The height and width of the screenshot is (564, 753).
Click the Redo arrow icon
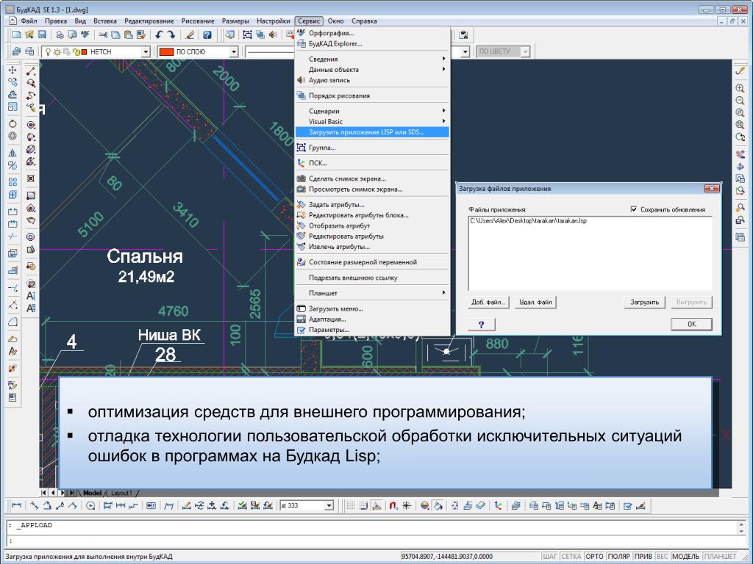171,35
